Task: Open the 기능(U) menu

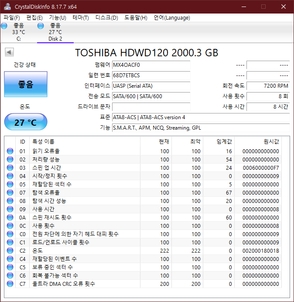Action: tap(58, 18)
